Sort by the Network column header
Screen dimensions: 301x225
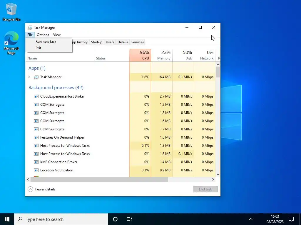(x=205, y=55)
